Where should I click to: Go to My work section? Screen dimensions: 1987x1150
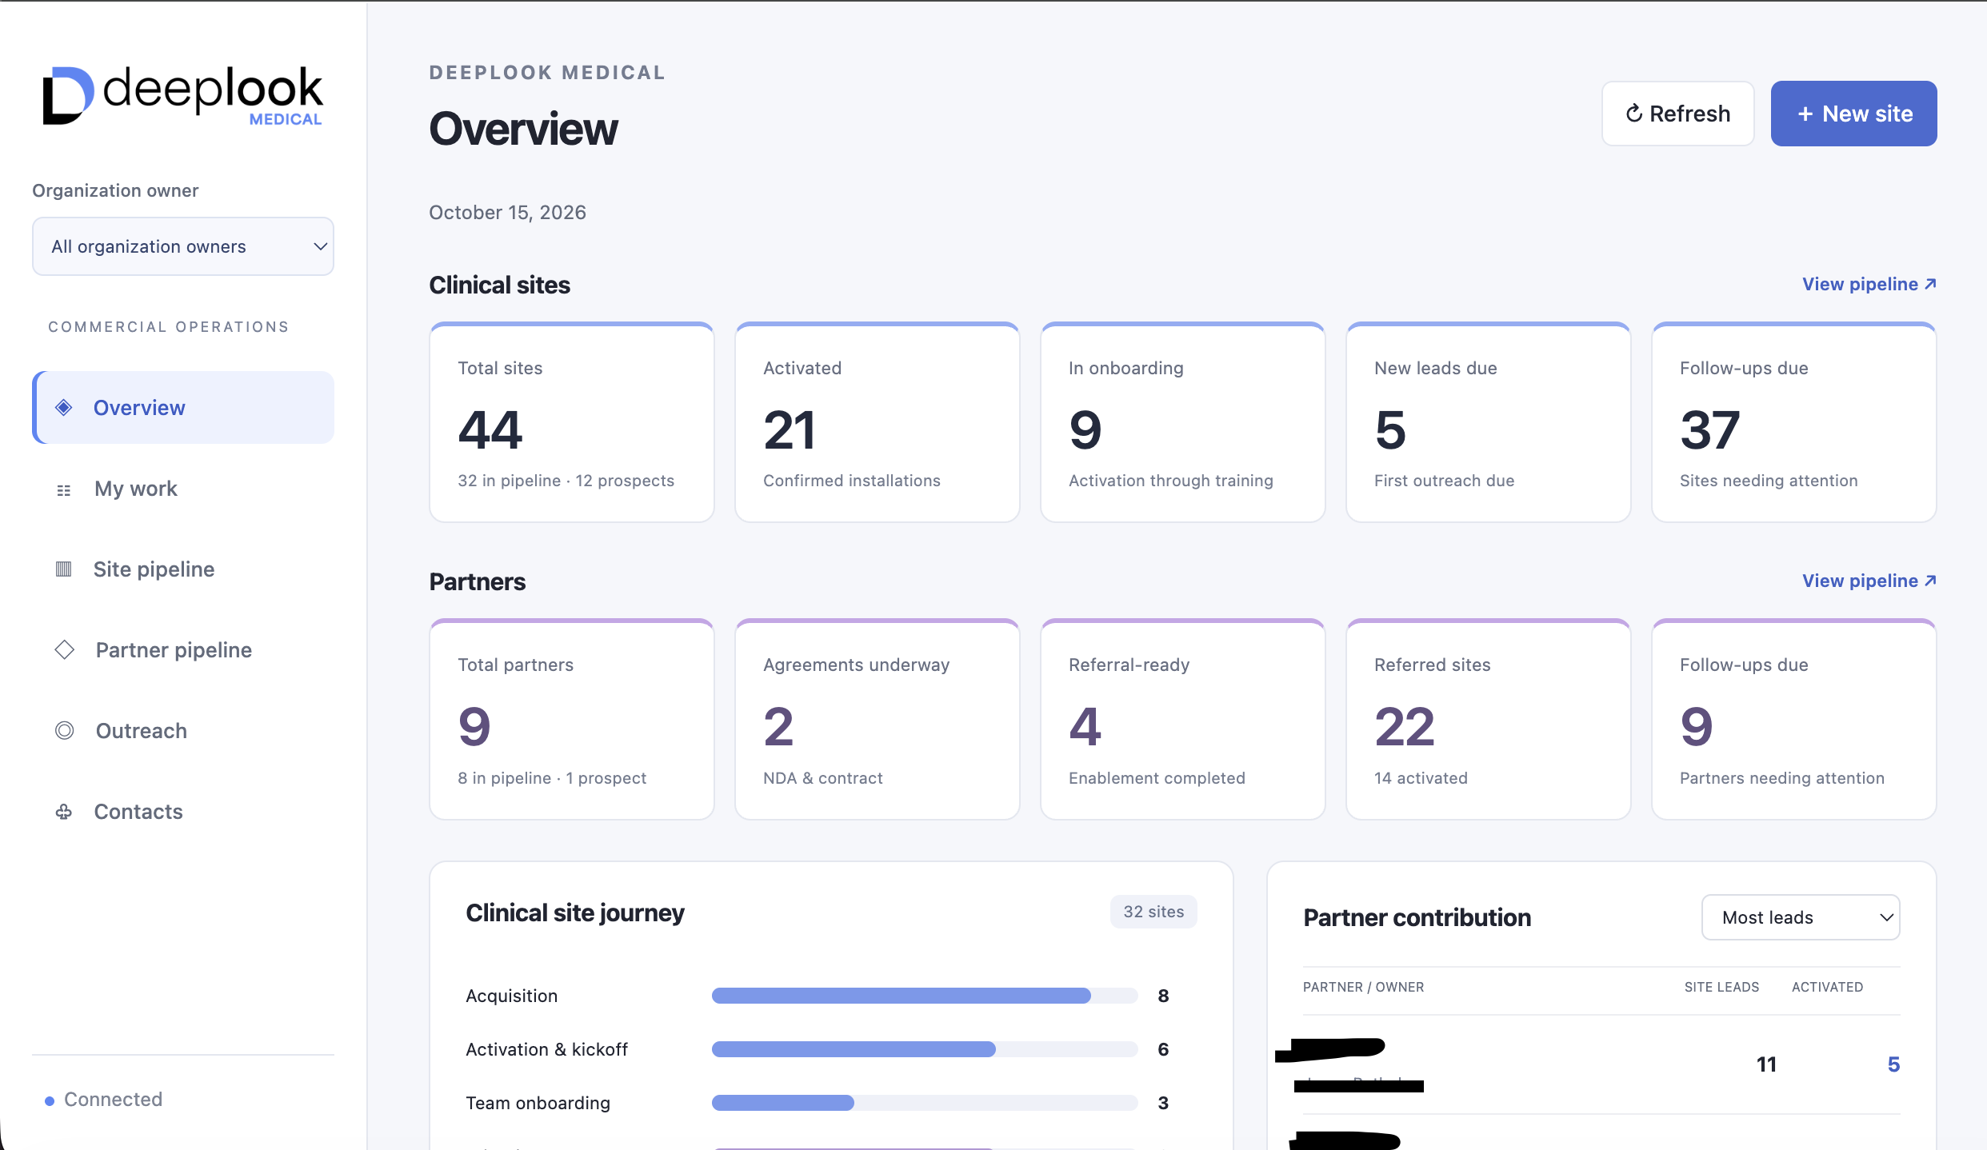[183, 489]
